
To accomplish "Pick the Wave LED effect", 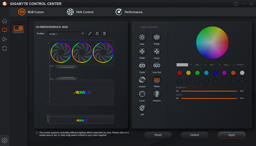I will (157, 80).
